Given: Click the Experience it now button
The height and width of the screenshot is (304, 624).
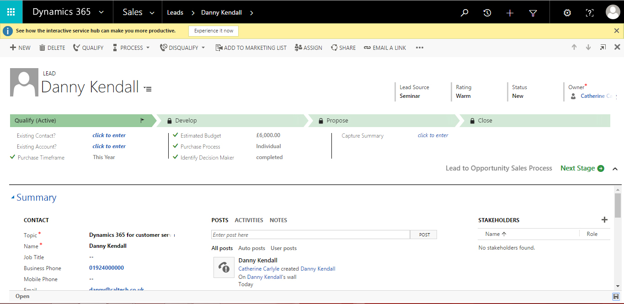Looking at the screenshot, I should click(213, 31).
